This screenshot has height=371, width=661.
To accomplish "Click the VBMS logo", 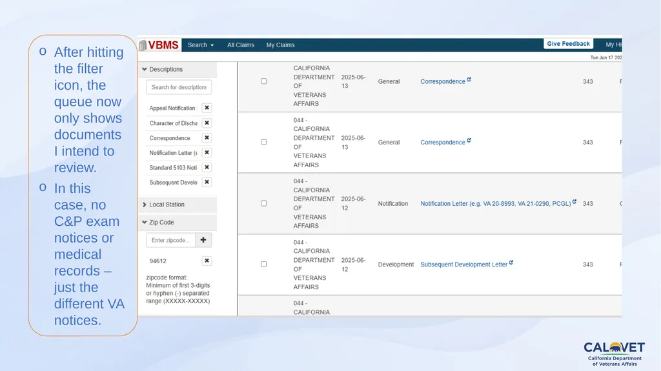I will [159, 45].
